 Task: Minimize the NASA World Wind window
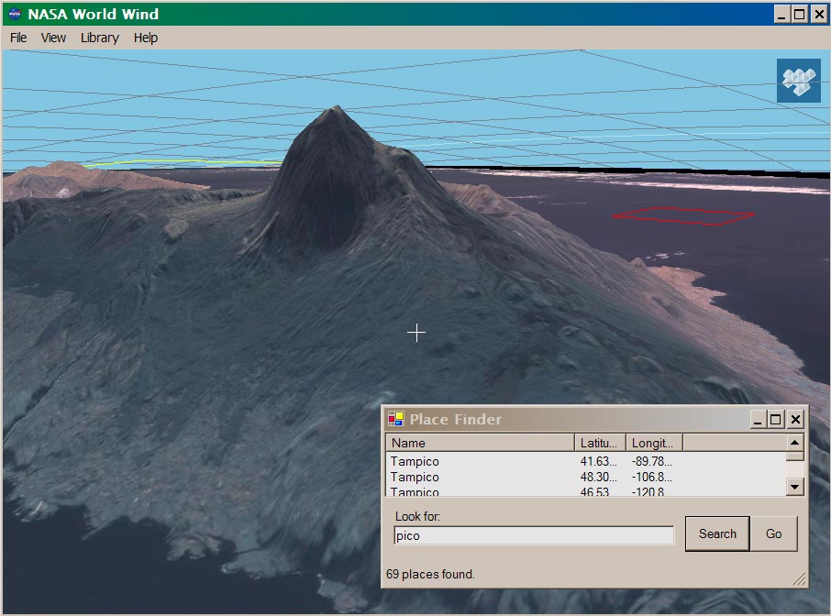(x=781, y=15)
